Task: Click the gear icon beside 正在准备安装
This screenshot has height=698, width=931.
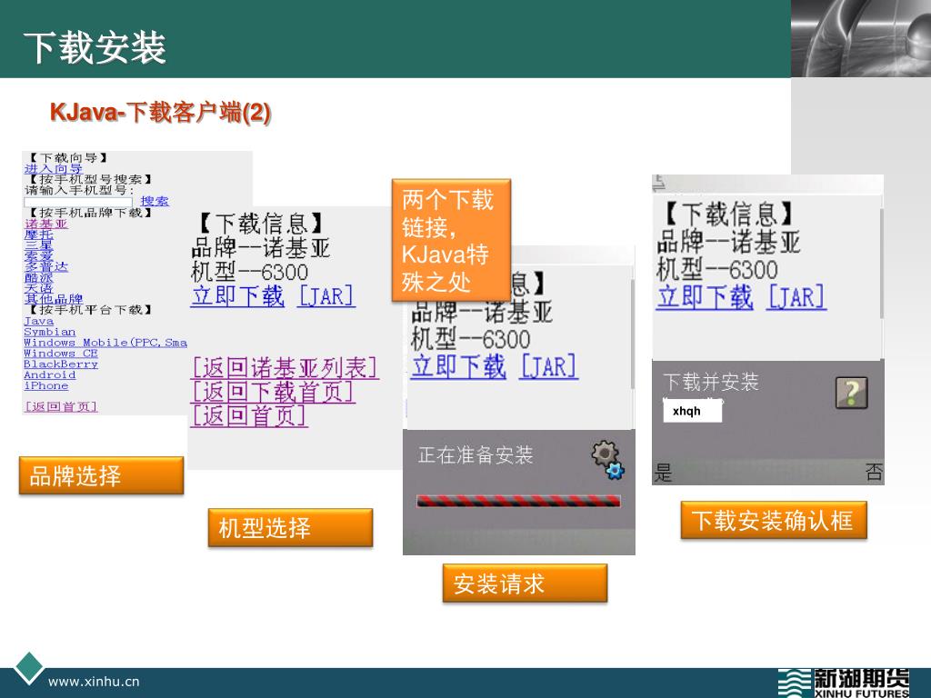Action: (608, 459)
